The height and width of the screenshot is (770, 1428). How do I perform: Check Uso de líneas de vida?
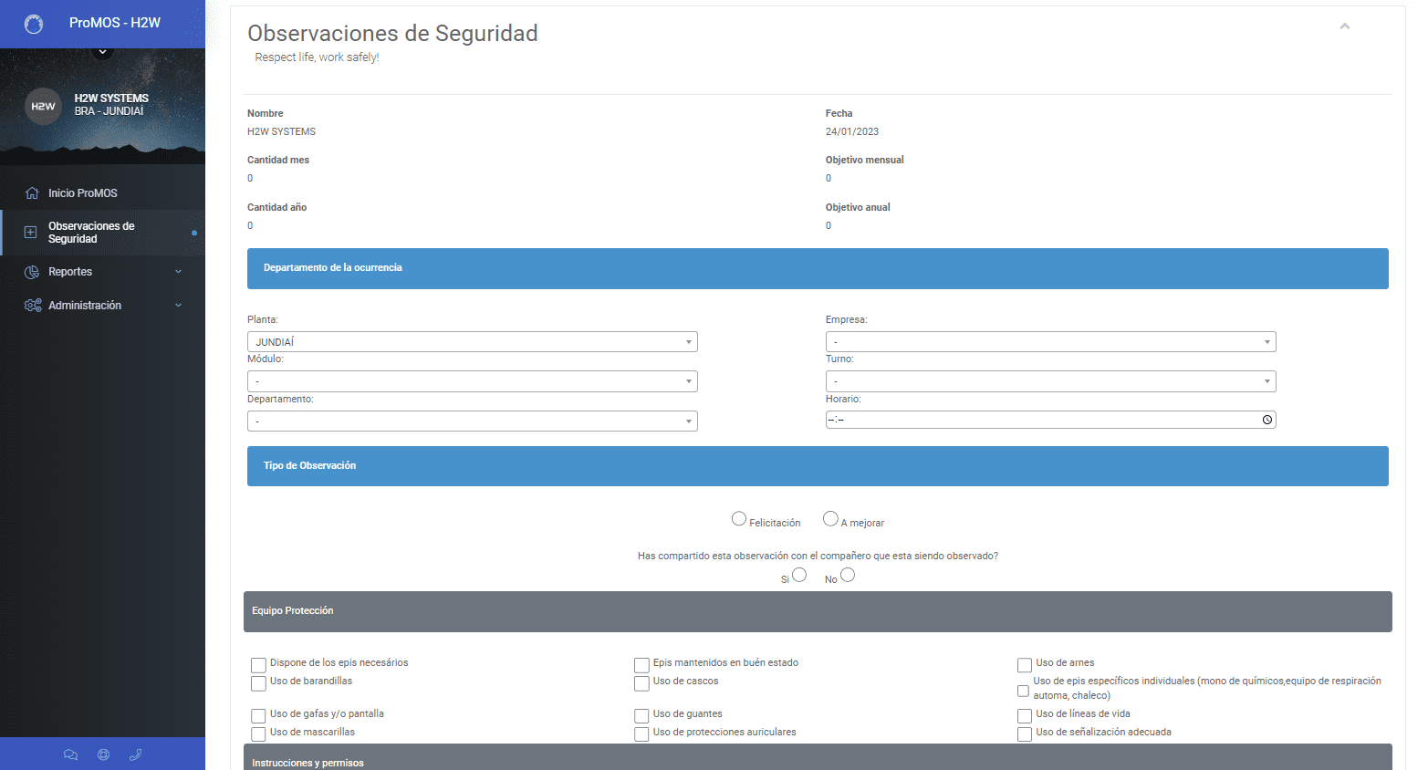tap(1025, 716)
